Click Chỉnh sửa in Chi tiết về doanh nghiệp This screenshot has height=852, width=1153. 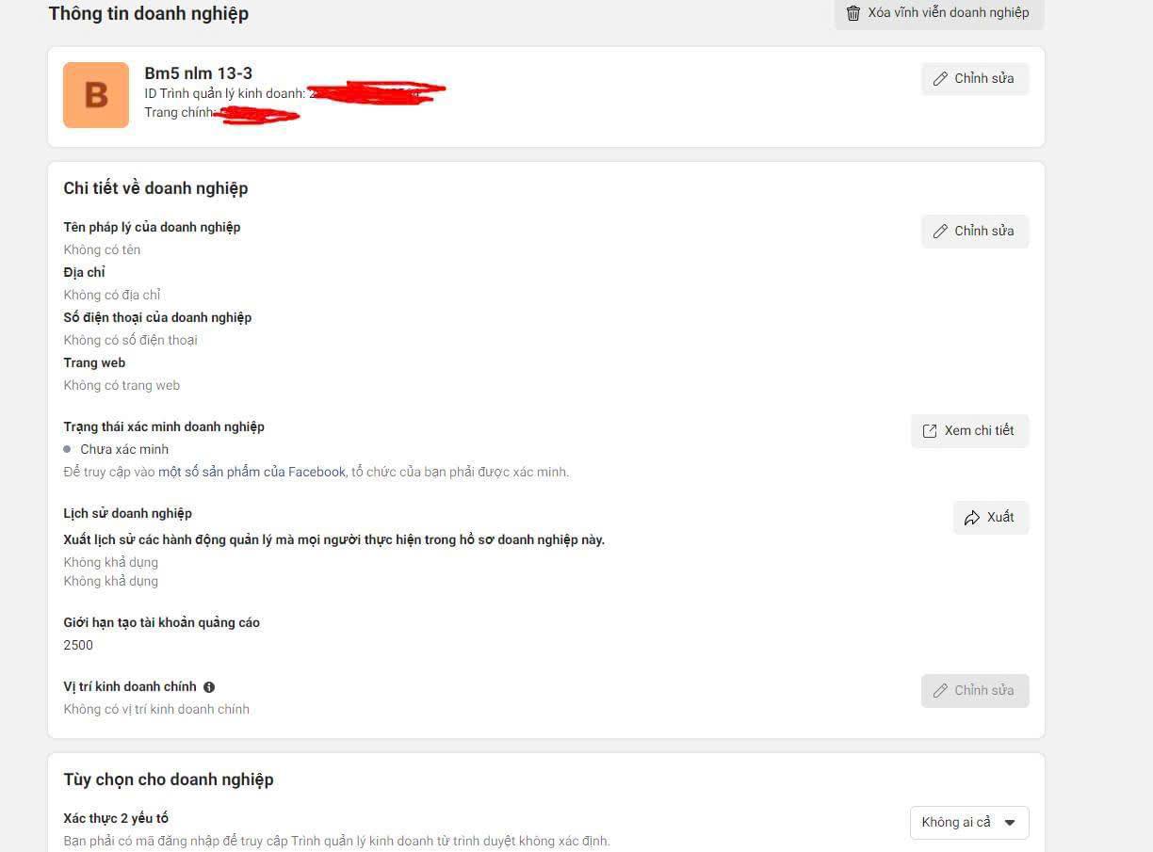(975, 232)
